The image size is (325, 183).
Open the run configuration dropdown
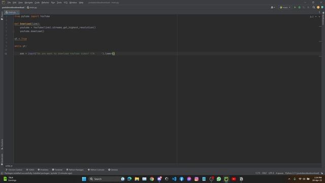tap(285, 8)
